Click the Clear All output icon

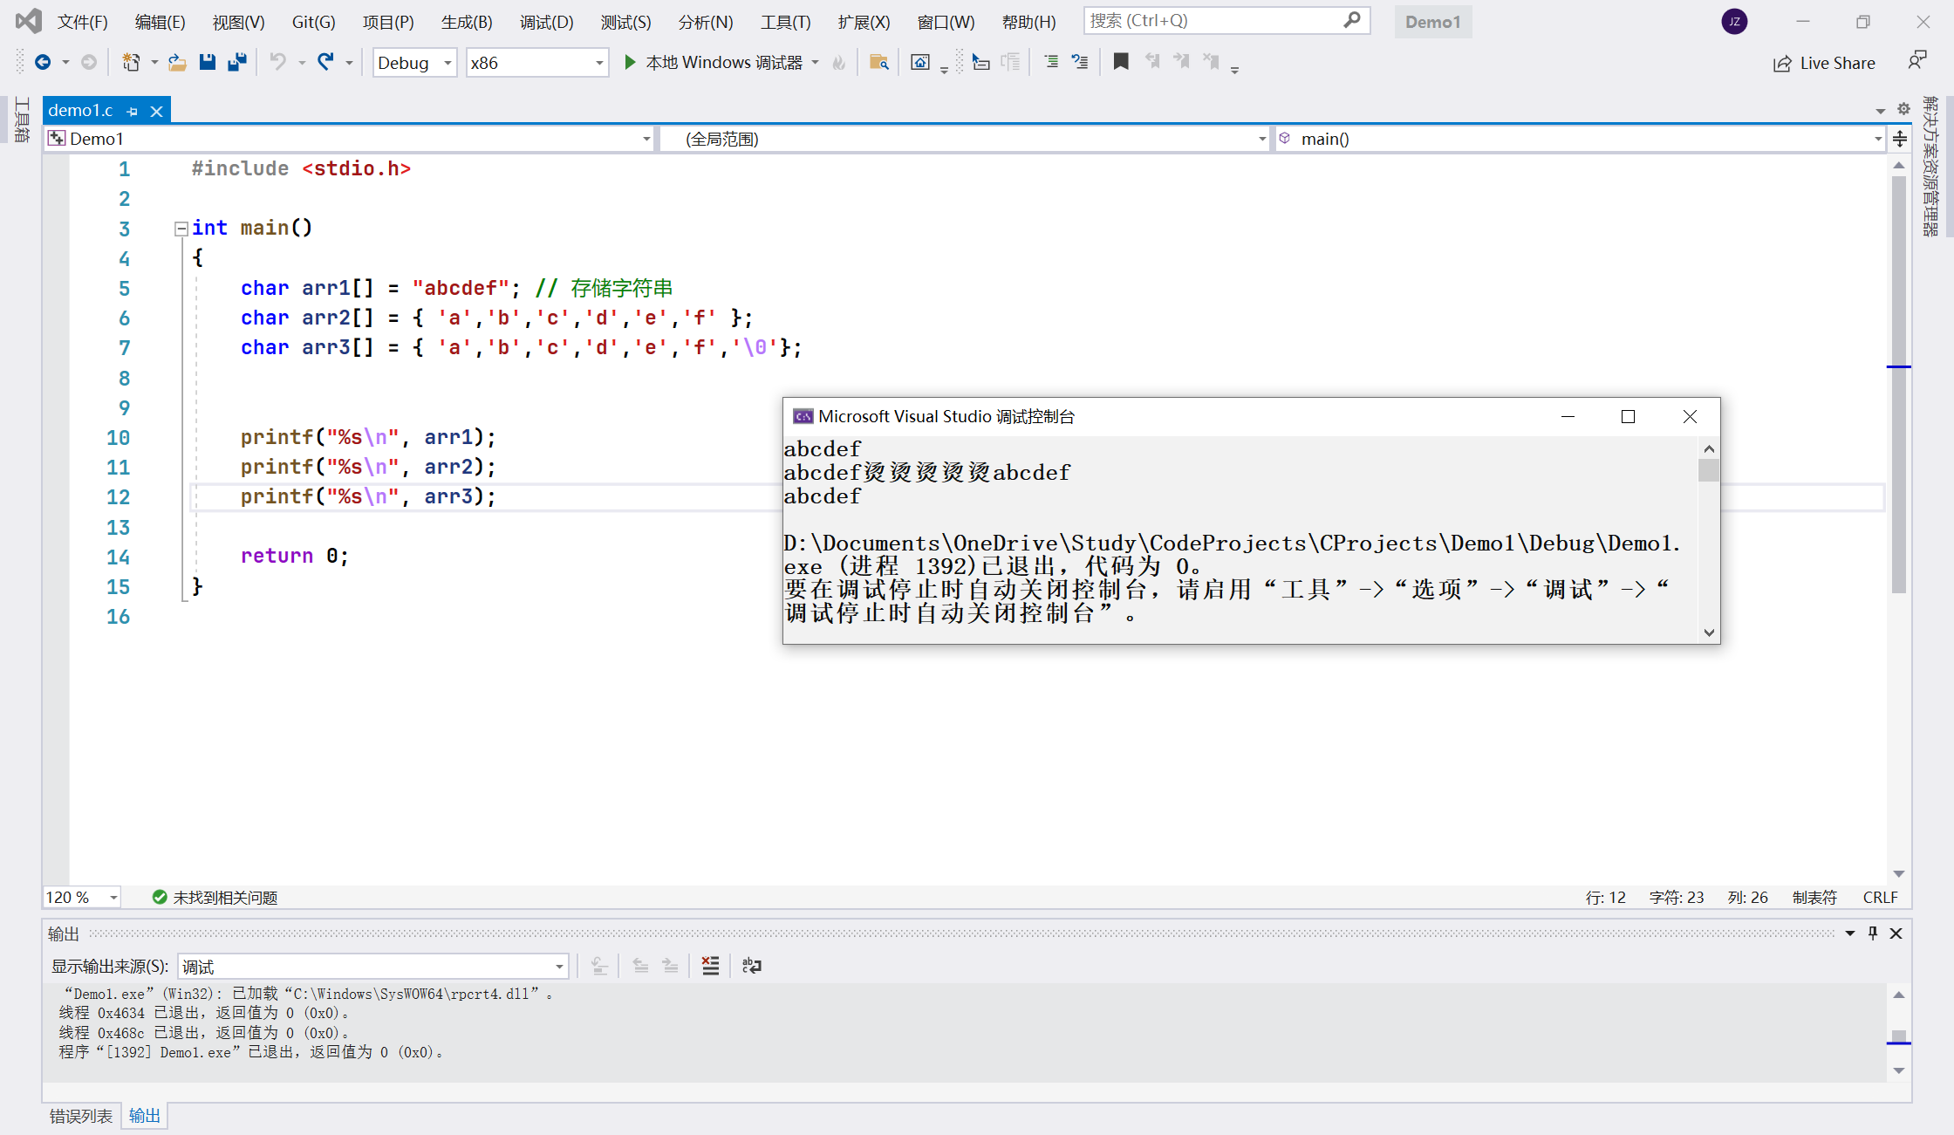click(710, 966)
